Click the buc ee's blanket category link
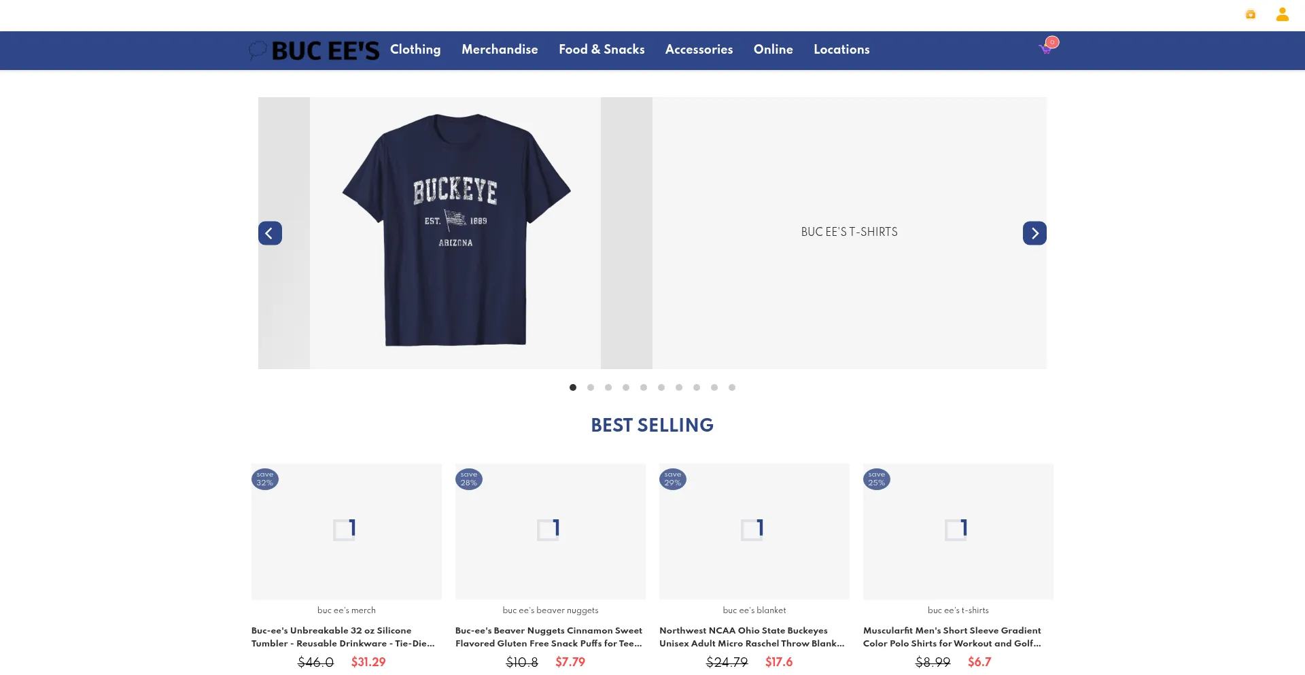 (x=754, y=610)
